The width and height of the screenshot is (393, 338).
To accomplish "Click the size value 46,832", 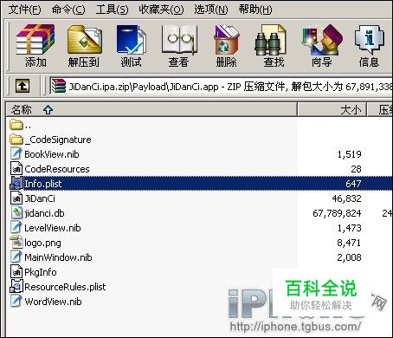I will tap(346, 198).
